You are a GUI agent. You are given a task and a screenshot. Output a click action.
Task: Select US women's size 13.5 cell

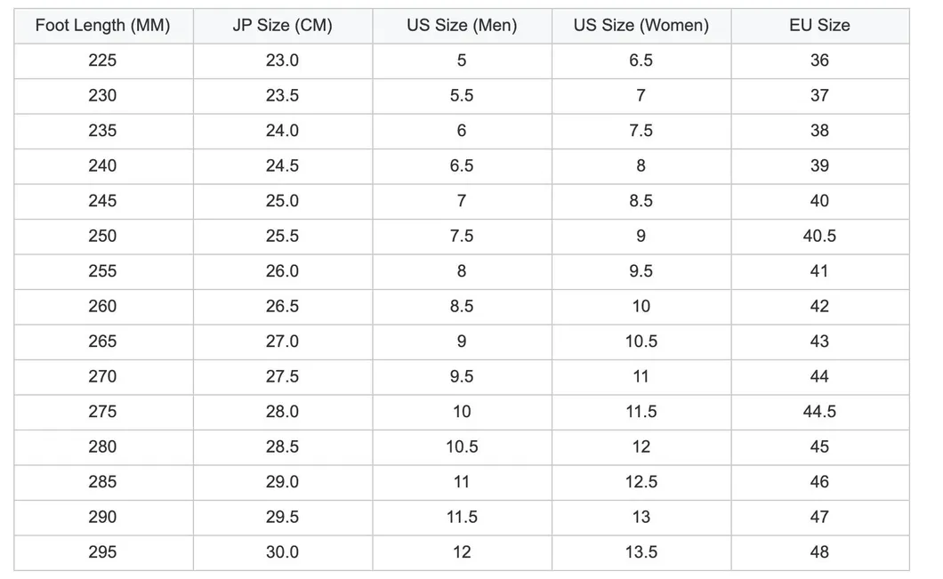tap(641, 552)
